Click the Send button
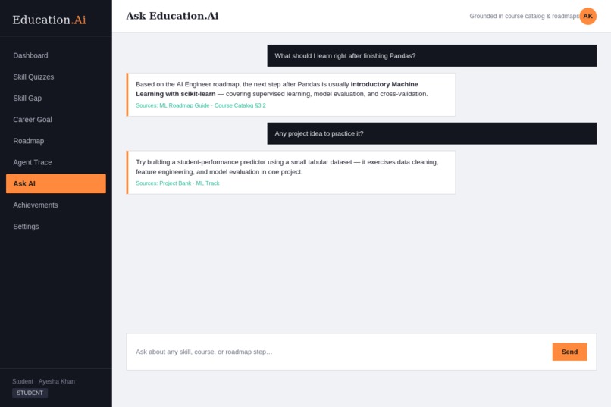The image size is (611, 407). (x=569, y=352)
